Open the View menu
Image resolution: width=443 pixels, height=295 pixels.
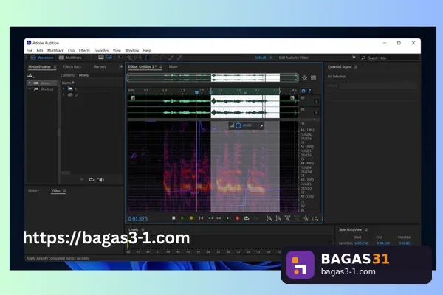click(x=117, y=51)
